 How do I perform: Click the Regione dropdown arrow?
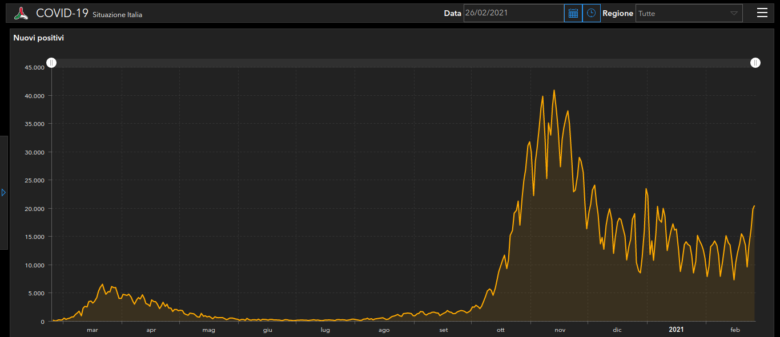(734, 13)
